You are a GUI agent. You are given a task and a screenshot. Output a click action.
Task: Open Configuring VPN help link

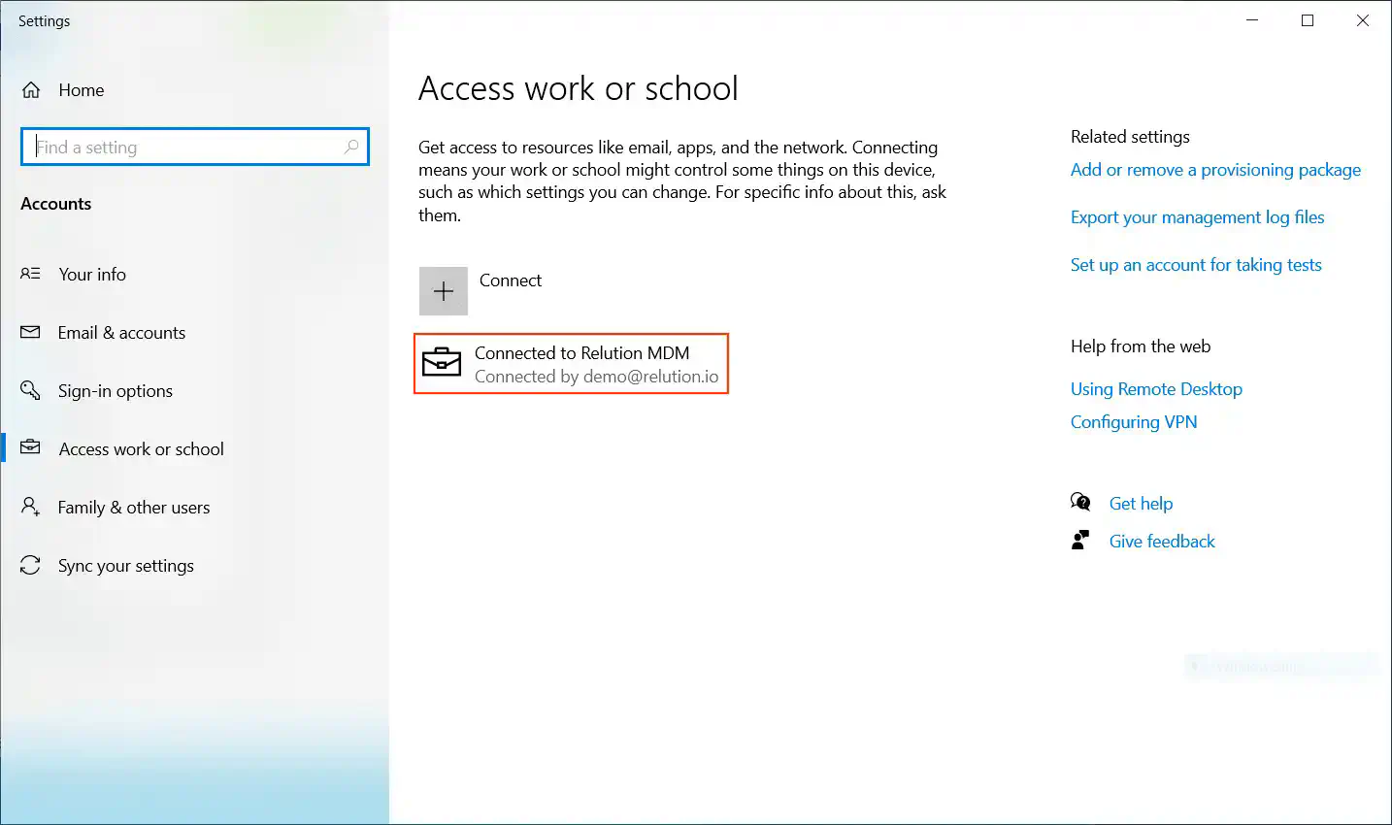tap(1134, 422)
